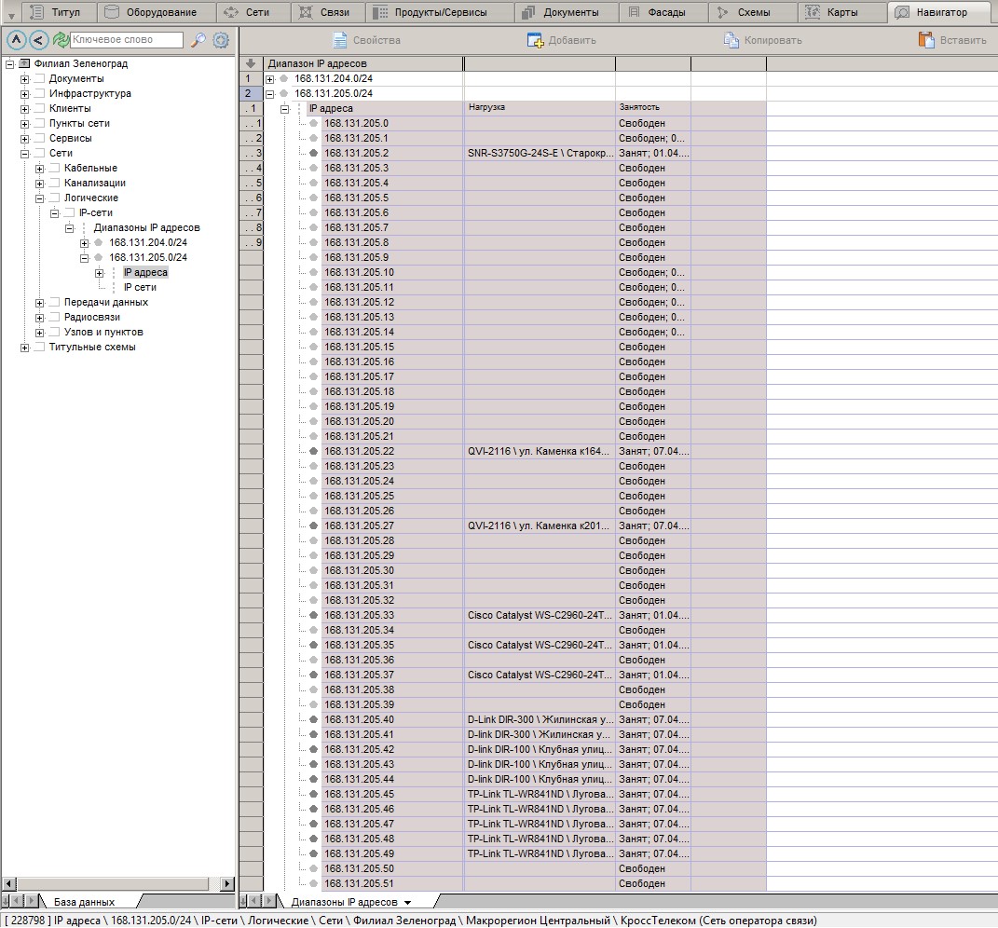Image resolution: width=998 pixels, height=928 pixels.
Task: Open search settings via the gear icon
Action: (221, 40)
